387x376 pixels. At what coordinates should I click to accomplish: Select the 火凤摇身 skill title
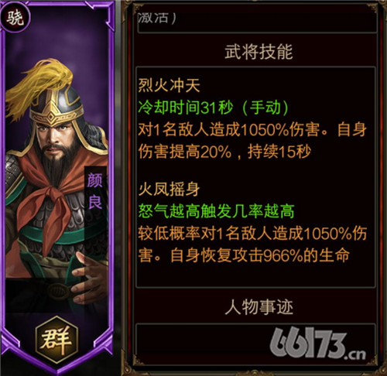pos(170,189)
